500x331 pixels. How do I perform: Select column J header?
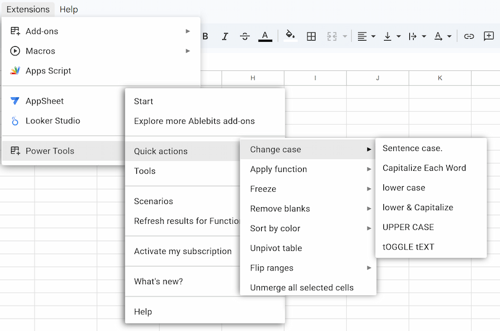[378, 78]
